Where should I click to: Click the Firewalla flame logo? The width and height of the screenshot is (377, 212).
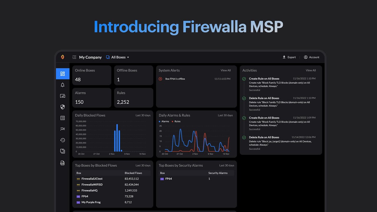pyautogui.click(x=62, y=57)
